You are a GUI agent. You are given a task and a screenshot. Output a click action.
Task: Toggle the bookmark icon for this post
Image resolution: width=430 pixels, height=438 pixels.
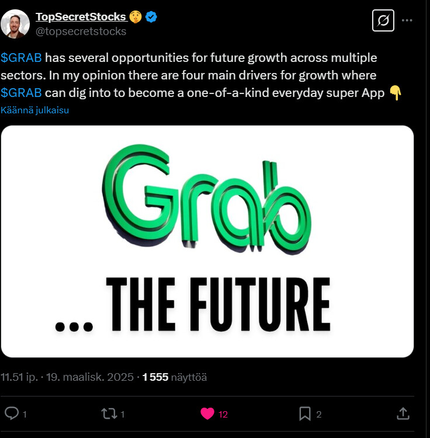coord(304,413)
